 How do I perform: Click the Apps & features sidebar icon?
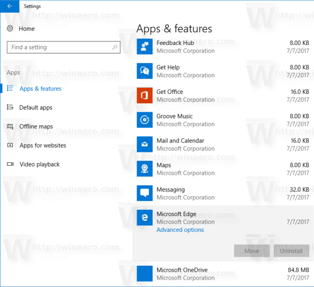point(10,88)
